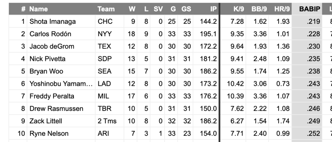Sort pitchers by BB/9 header
332x142 pixels.
point(259,9)
